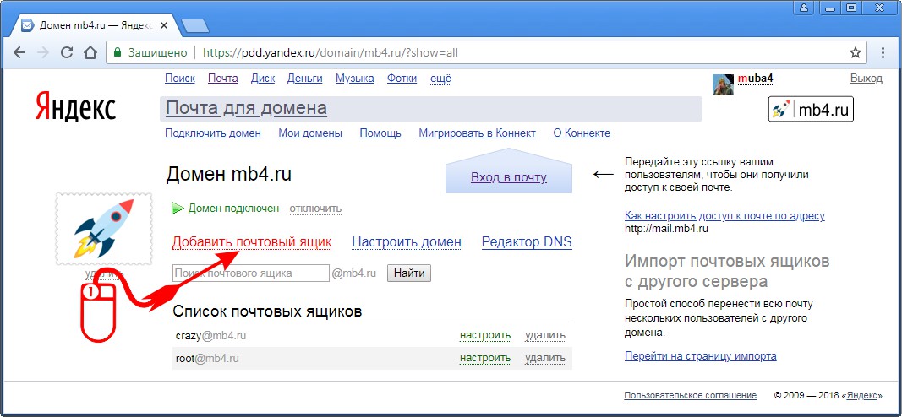Open the Chrome three-dot menu
Viewport: 902px width, 417px height.
pyautogui.click(x=883, y=53)
